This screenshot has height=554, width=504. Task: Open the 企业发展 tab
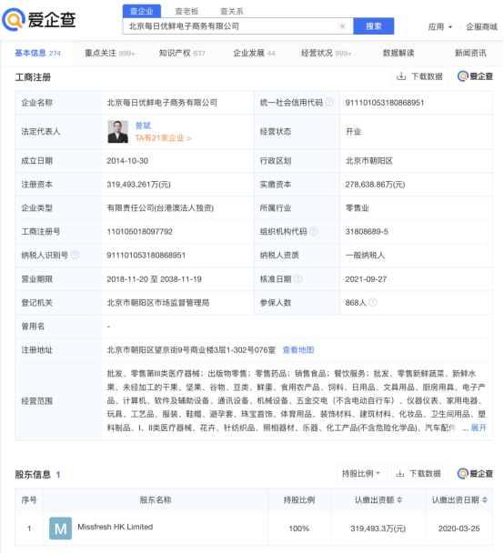(x=254, y=53)
